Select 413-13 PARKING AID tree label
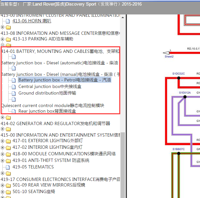Screen dimensions: 200x198 pyautogui.click(x=43, y=39)
